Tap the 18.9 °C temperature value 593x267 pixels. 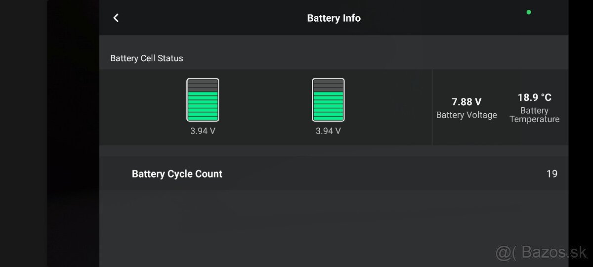pos(534,97)
